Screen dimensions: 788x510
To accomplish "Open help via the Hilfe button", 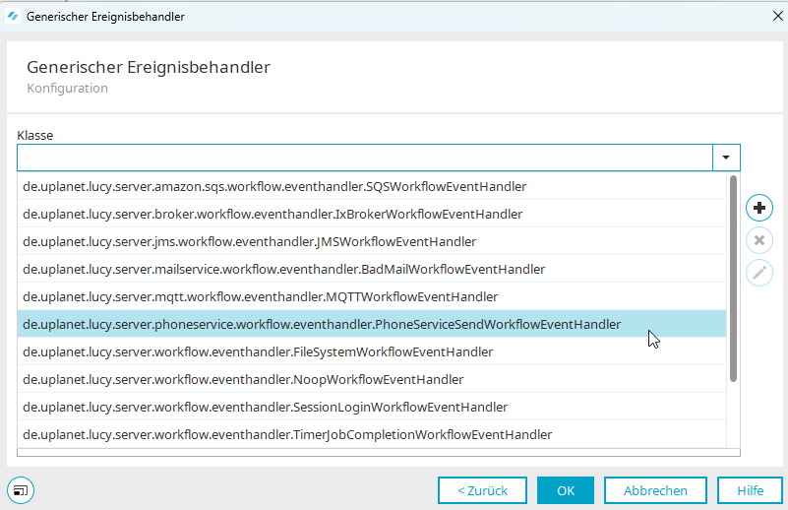I will pyautogui.click(x=750, y=490).
